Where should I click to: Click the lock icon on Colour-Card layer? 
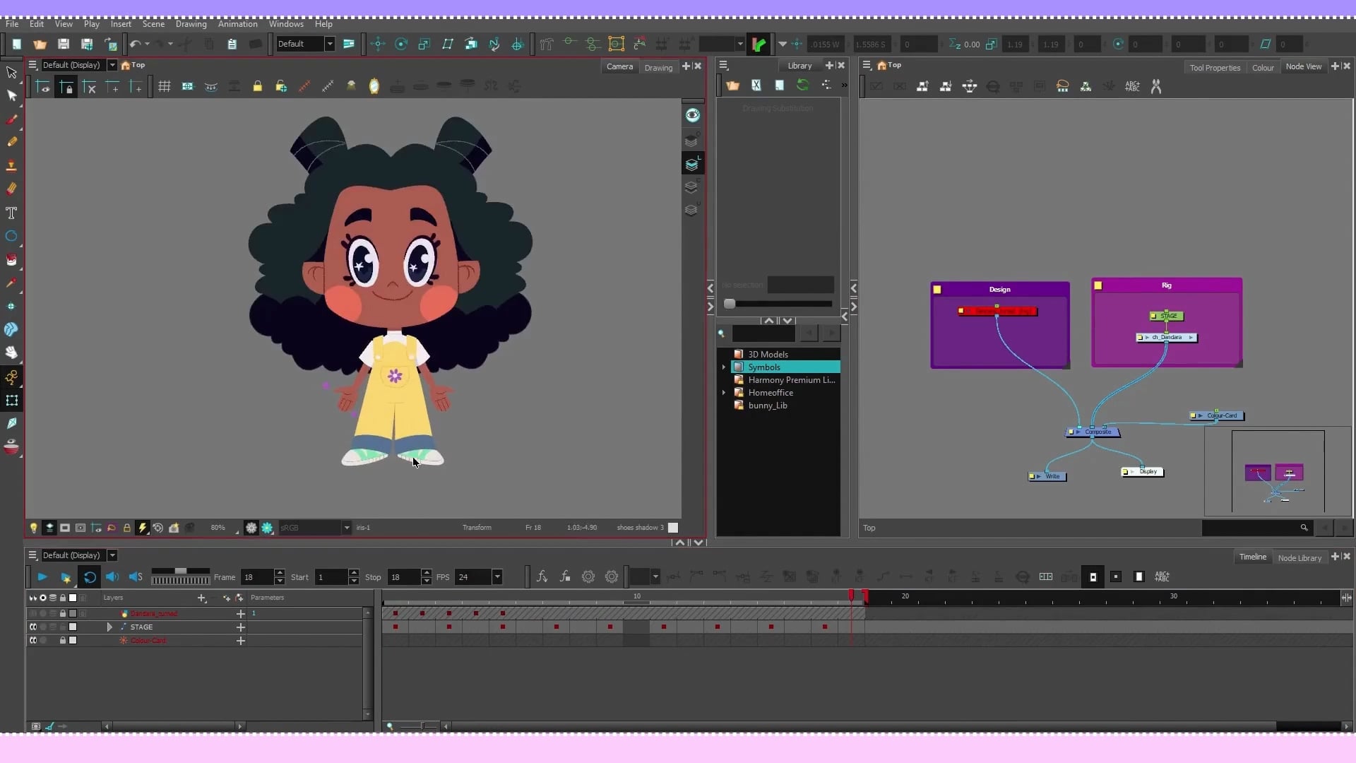(63, 641)
